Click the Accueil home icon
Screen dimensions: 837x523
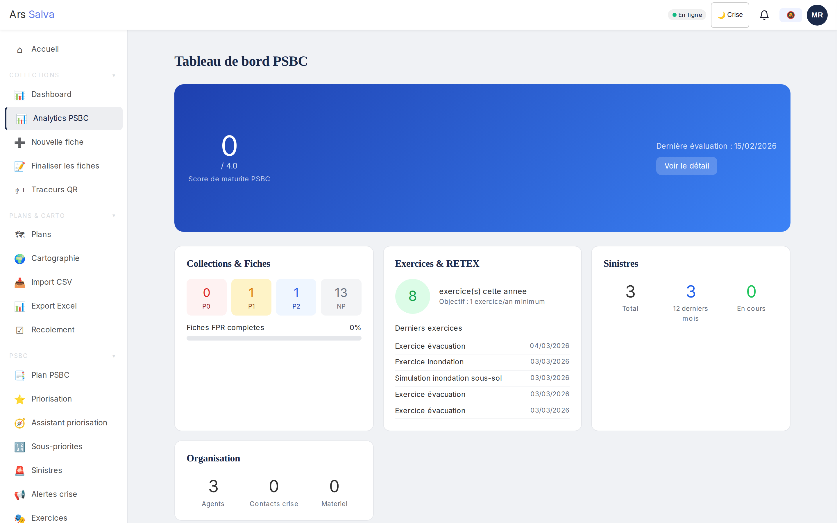(x=20, y=50)
